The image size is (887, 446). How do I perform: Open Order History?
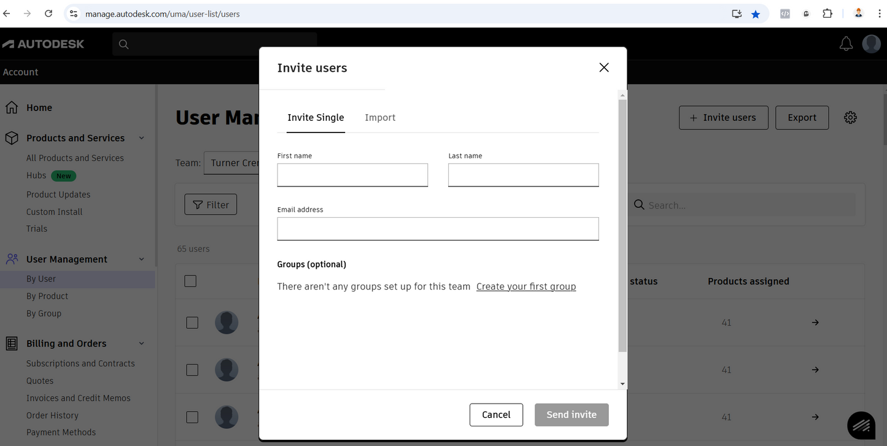coord(52,415)
